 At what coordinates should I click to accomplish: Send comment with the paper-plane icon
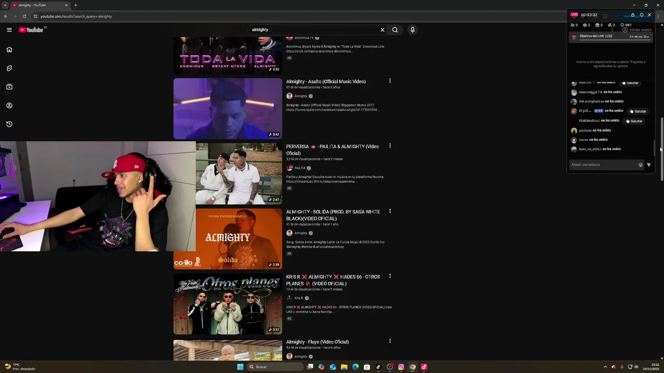648,165
